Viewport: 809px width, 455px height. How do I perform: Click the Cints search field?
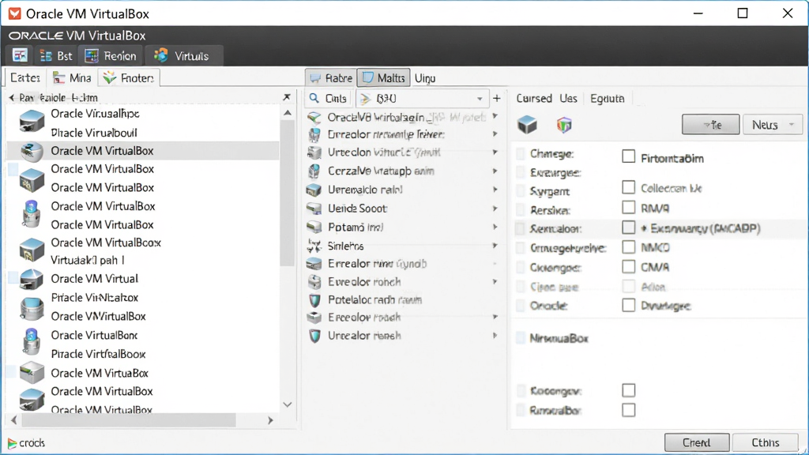pyautogui.click(x=329, y=98)
